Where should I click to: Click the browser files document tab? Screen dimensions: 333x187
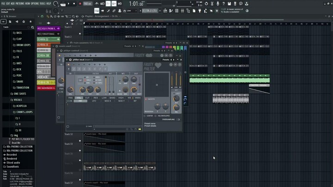pos(10,22)
